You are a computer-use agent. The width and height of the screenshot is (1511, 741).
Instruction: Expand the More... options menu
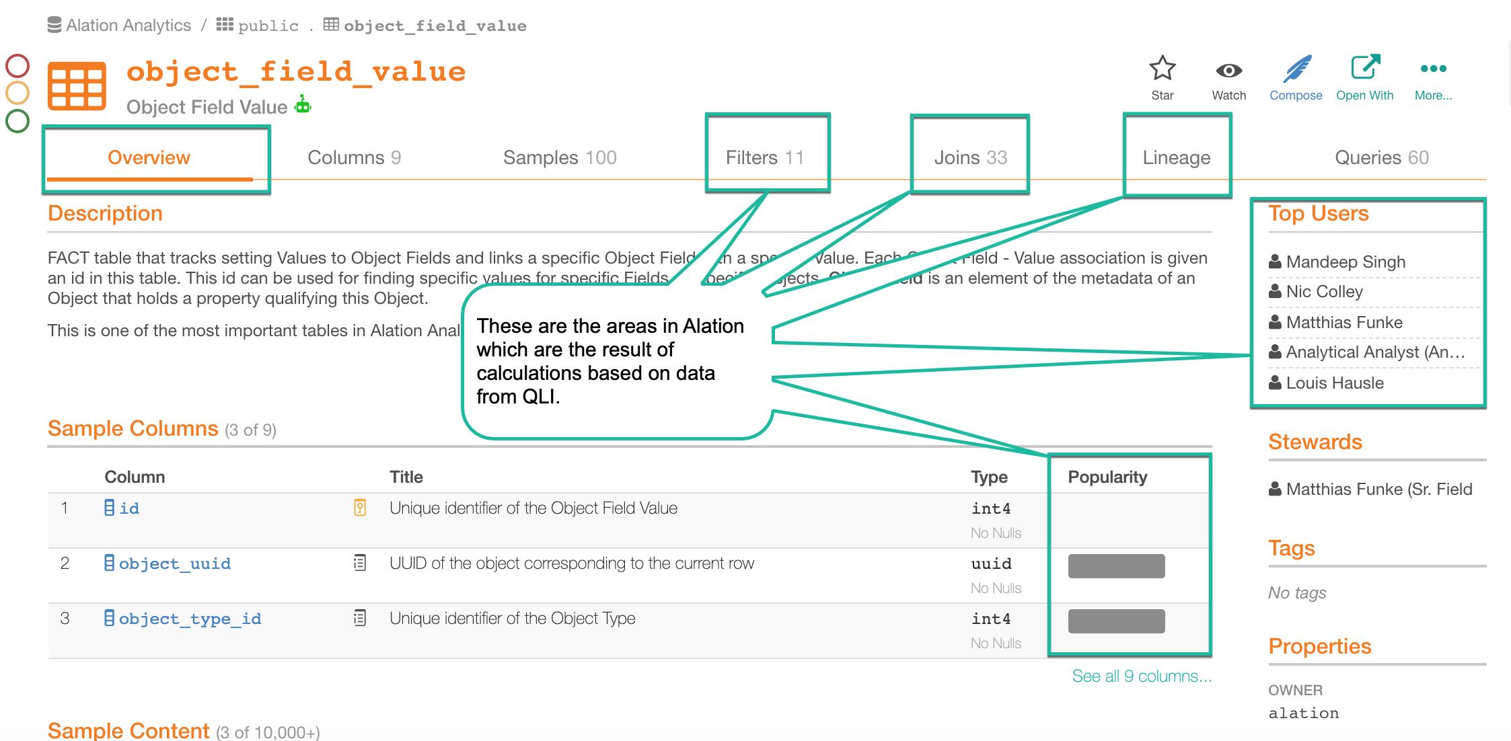click(1433, 69)
